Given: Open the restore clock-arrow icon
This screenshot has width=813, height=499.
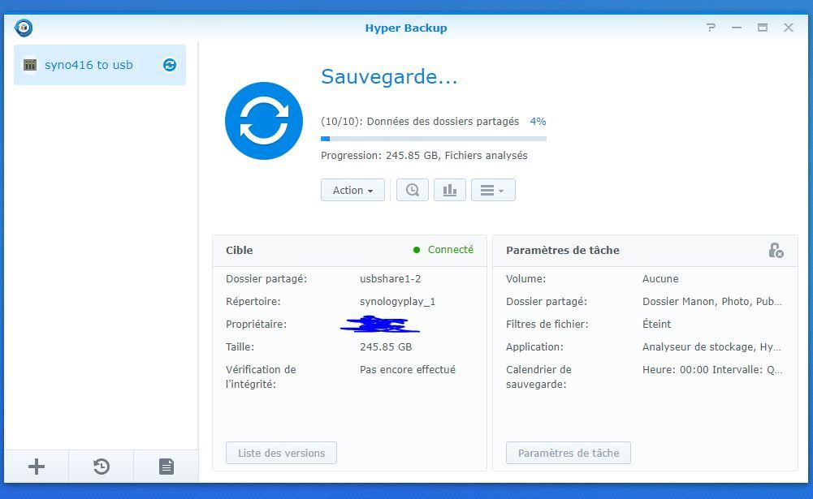Looking at the screenshot, I should (x=102, y=467).
